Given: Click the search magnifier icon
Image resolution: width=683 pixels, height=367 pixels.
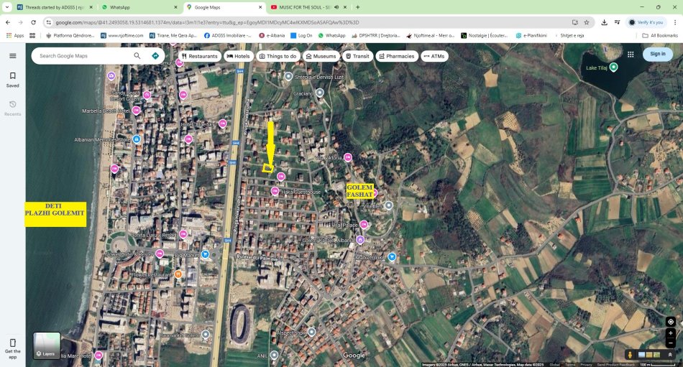Looking at the screenshot, I should pos(137,55).
